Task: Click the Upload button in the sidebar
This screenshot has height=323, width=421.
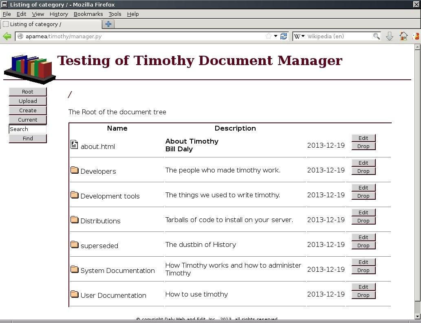Action: (27, 101)
